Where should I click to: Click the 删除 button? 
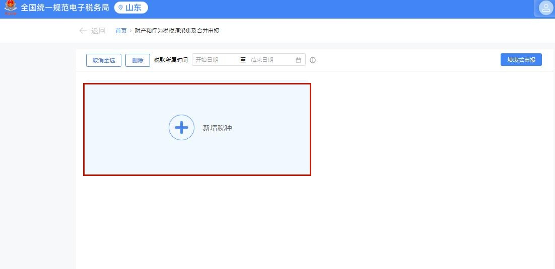coord(137,60)
